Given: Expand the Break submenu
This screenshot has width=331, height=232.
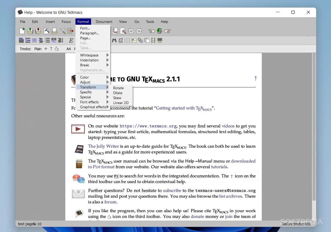Looking at the screenshot, I should click(93, 65).
